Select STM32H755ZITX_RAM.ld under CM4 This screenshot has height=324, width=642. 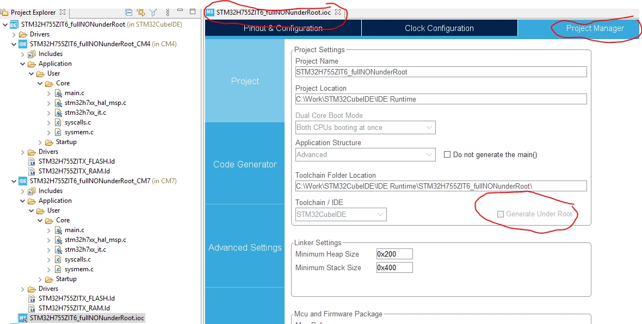point(74,171)
